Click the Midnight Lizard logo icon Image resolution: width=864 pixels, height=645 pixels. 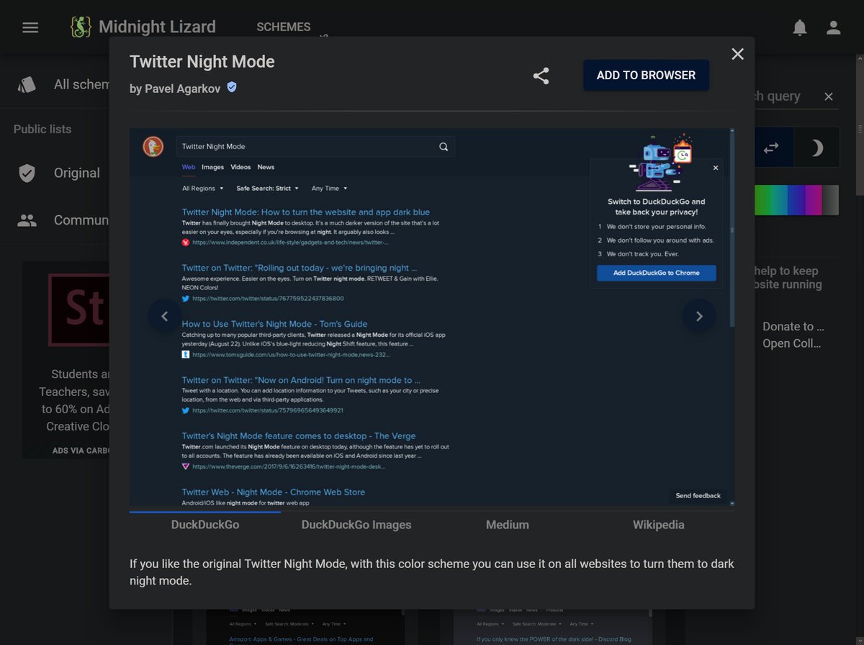point(81,27)
